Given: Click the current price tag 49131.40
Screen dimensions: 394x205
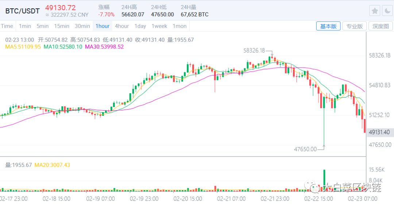Looking at the screenshot, I should [x=379, y=132].
